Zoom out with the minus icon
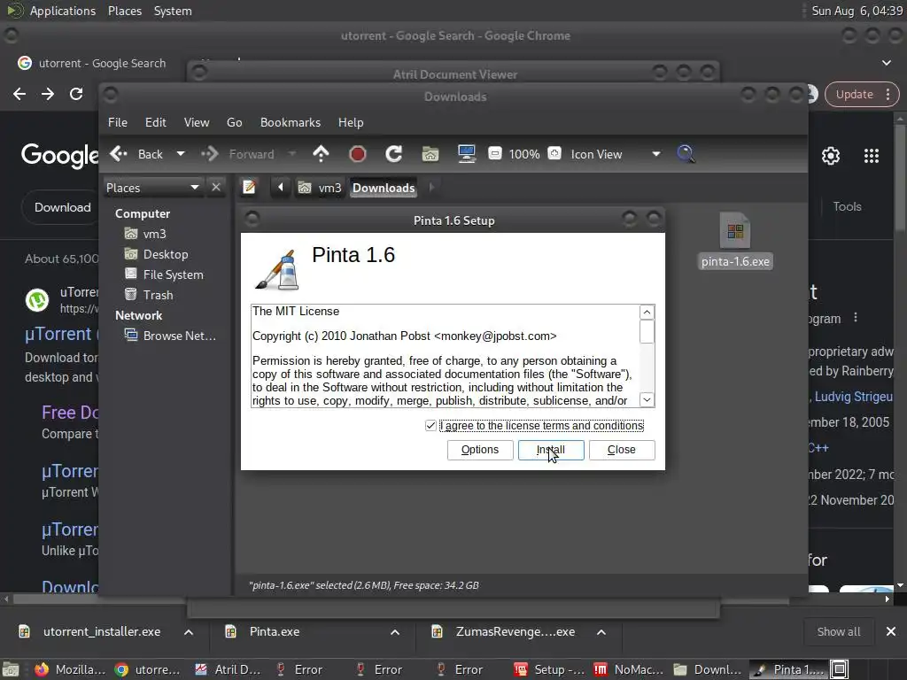The width and height of the screenshot is (907, 680). click(495, 154)
